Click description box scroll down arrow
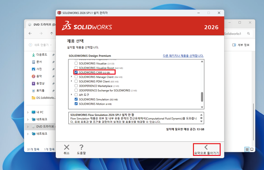 (x=201, y=121)
